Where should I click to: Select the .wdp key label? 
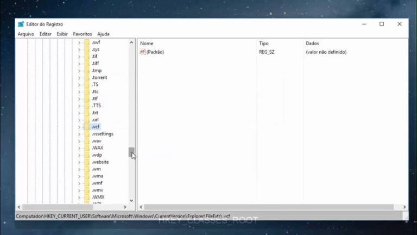(97, 155)
